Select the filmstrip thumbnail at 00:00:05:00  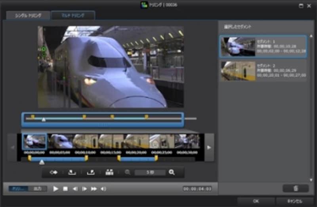(x=60, y=141)
